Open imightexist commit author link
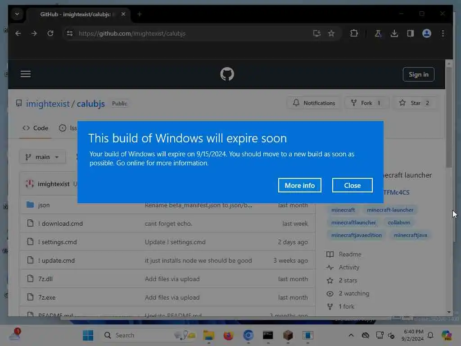 tap(54, 184)
